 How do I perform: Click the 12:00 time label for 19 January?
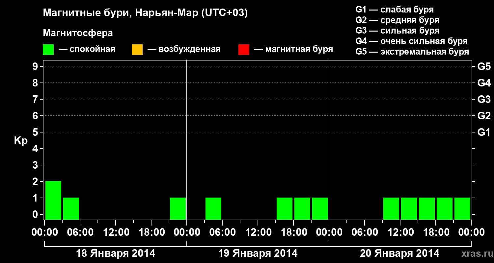258,232
